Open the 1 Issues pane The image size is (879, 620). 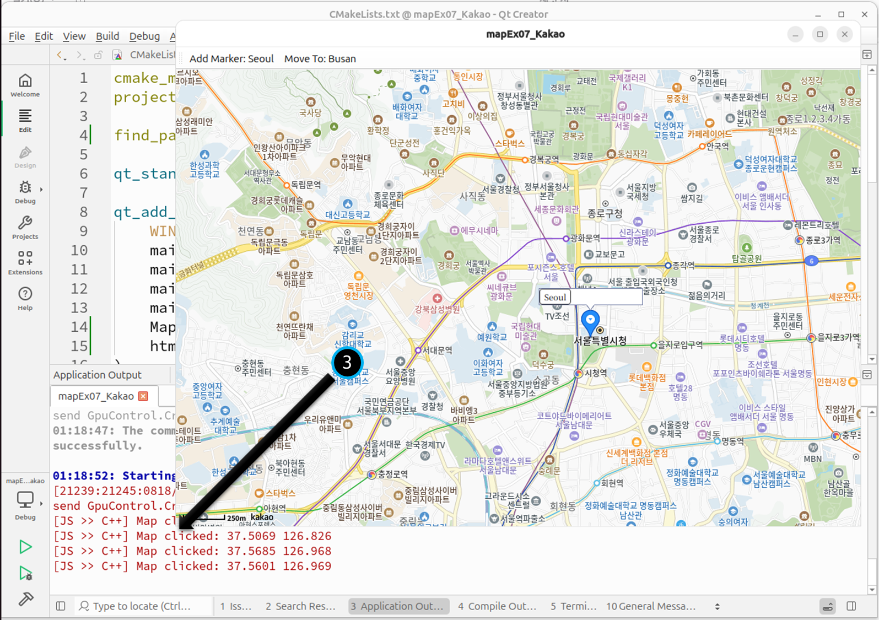coord(236,606)
